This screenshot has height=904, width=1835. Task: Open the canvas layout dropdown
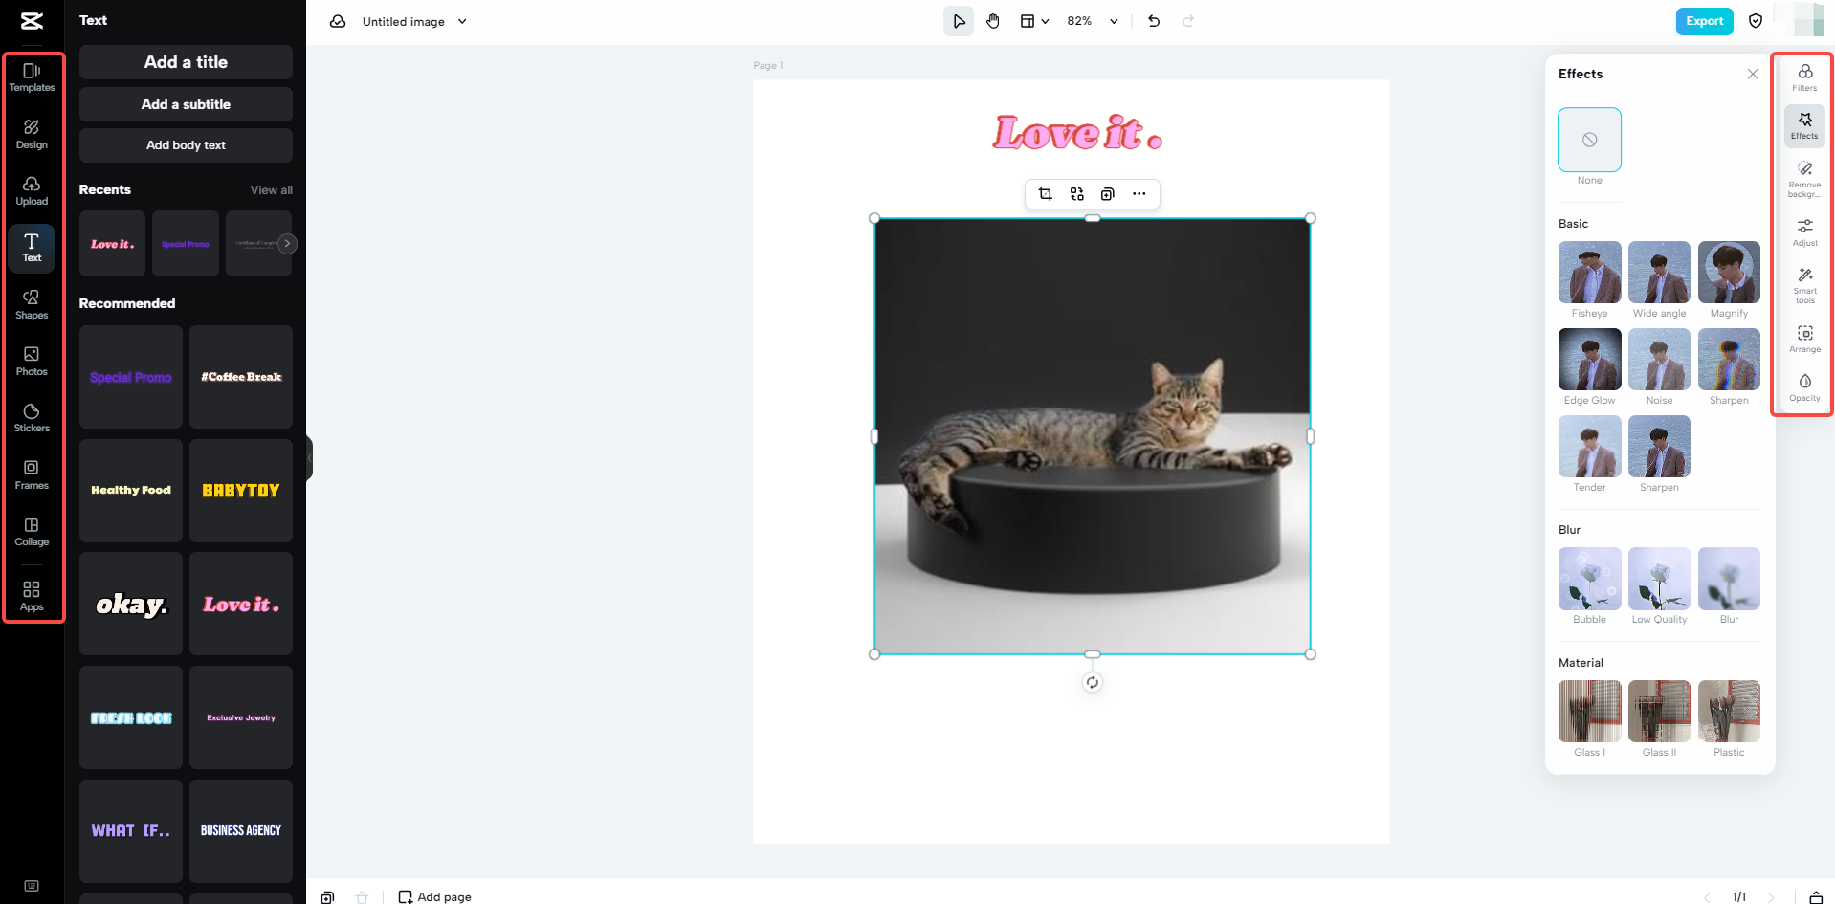pos(1034,21)
